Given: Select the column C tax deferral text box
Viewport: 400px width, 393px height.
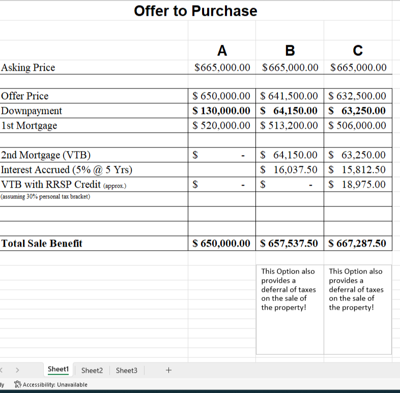Looking at the screenshot, I should tap(358, 310).
